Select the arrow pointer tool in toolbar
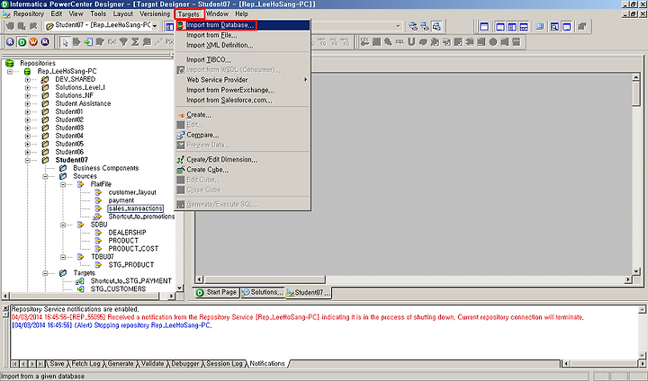The image size is (648, 381). (65, 42)
